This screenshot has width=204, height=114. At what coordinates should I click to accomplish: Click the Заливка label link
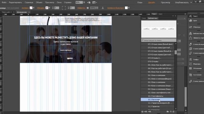25,8
